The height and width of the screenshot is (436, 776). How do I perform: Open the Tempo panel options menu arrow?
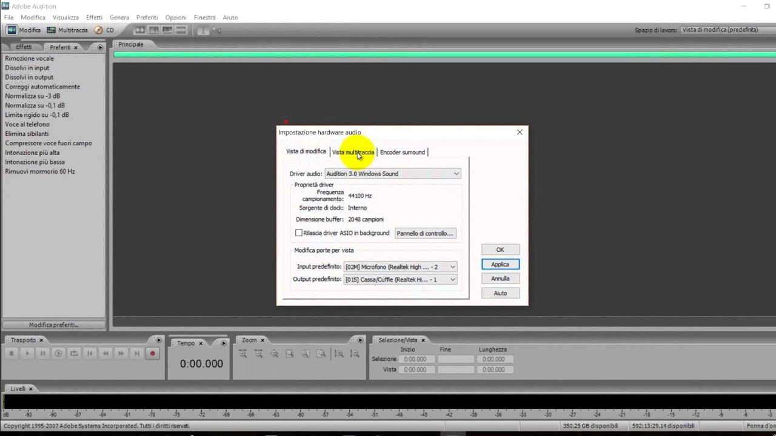pos(224,343)
